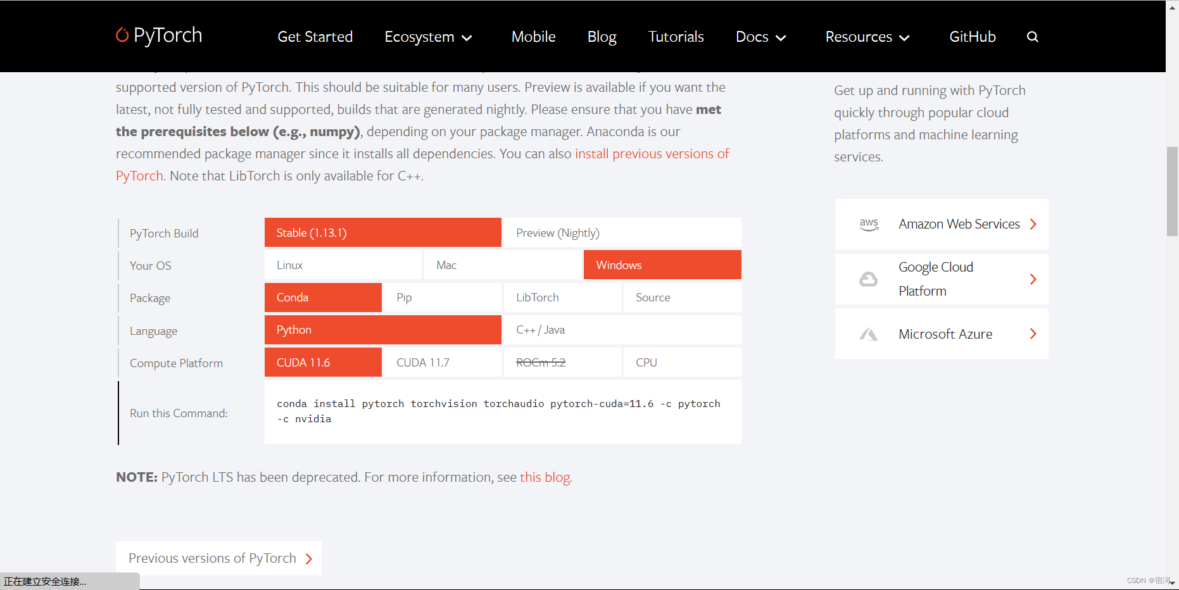Click the scrollbar down arrow
This screenshot has width=1179, height=590.
coord(1172,582)
